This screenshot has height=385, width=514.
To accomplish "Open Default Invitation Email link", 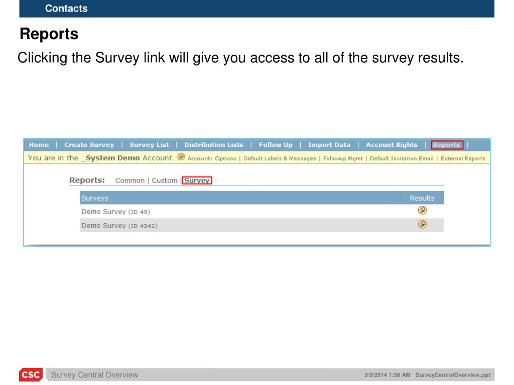I will [x=402, y=158].
